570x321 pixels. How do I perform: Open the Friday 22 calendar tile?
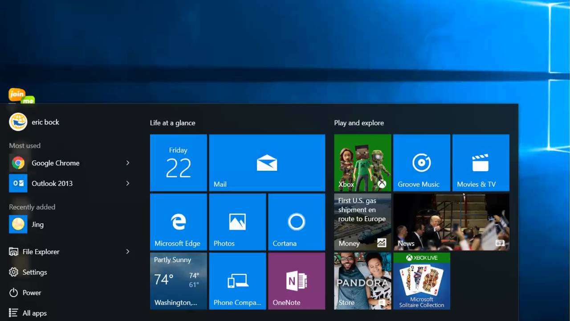tap(178, 163)
